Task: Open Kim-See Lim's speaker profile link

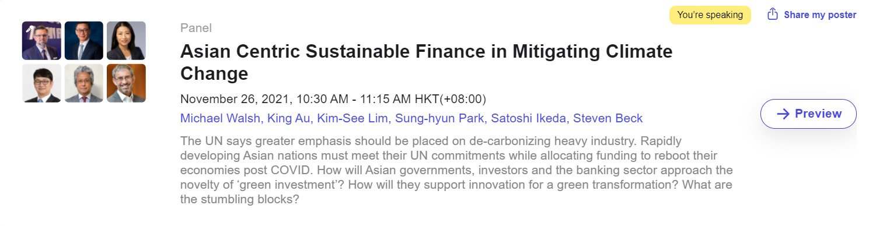Action: (x=349, y=118)
